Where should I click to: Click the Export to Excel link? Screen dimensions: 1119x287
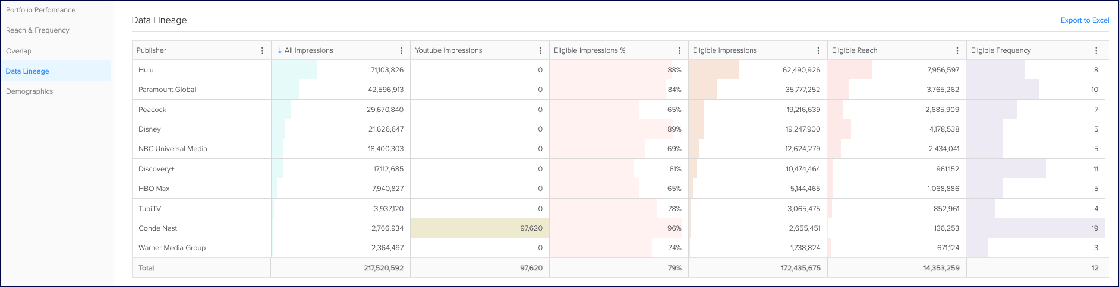click(1085, 20)
